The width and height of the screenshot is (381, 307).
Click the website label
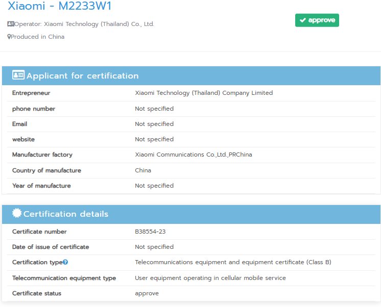click(x=23, y=139)
